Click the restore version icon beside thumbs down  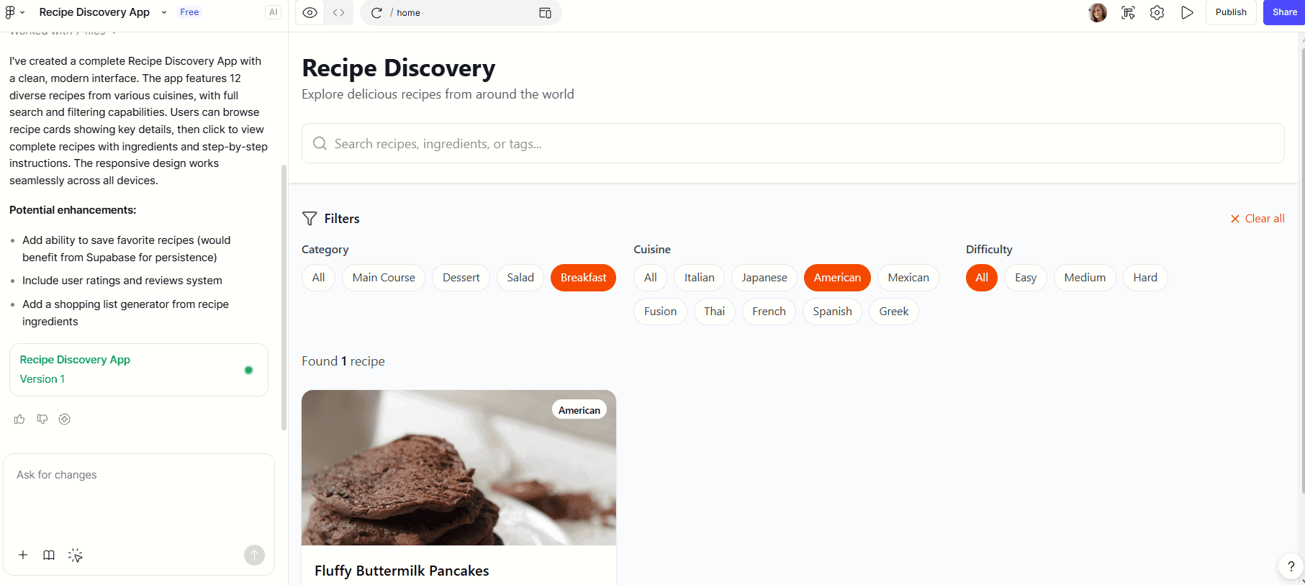(65, 419)
